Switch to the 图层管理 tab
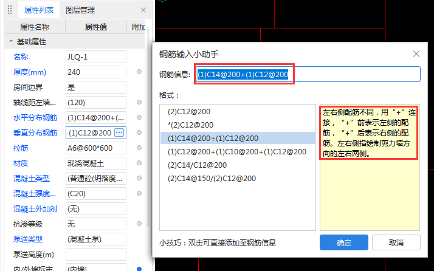The width and height of the screenshot is (434, 271). tap(80, 10)
